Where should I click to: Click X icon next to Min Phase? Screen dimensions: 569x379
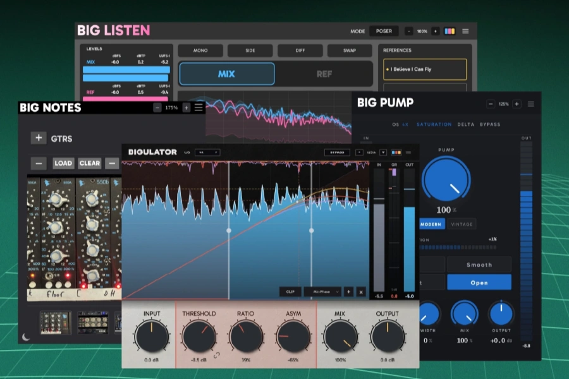click(x=361, y=292)
